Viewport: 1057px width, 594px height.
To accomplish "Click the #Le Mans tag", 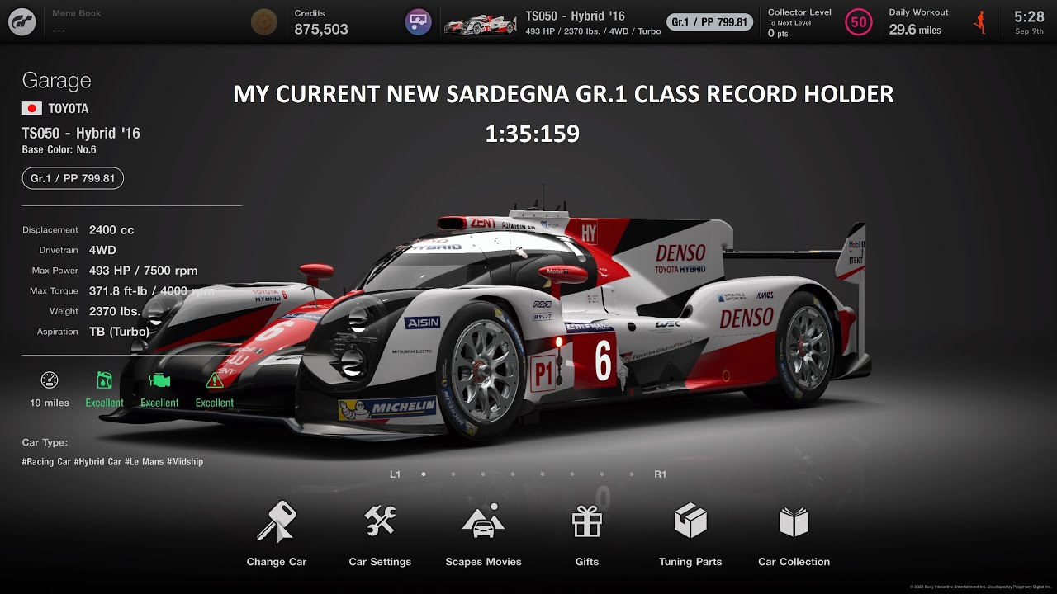I will 145,462.
